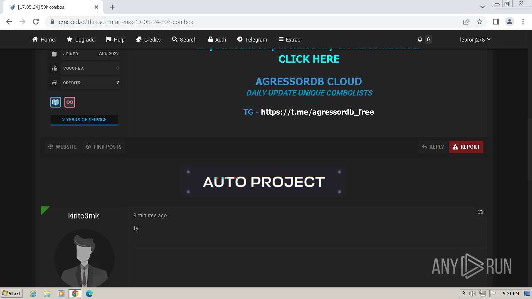Open notifications bell
The width and height of the screenshot is (532, 299).
420,39
